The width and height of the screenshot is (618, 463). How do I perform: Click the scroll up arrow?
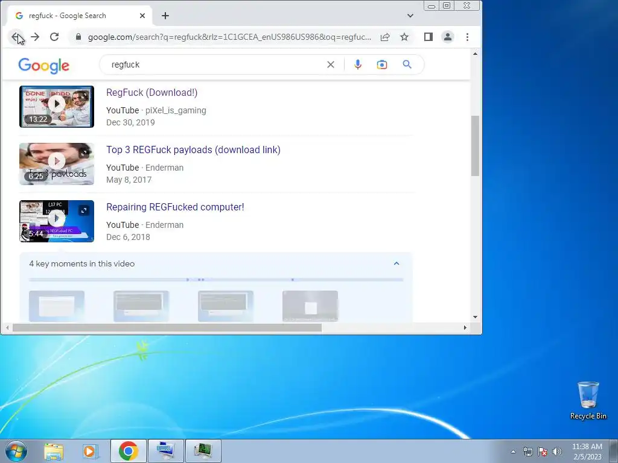(476, 54)
